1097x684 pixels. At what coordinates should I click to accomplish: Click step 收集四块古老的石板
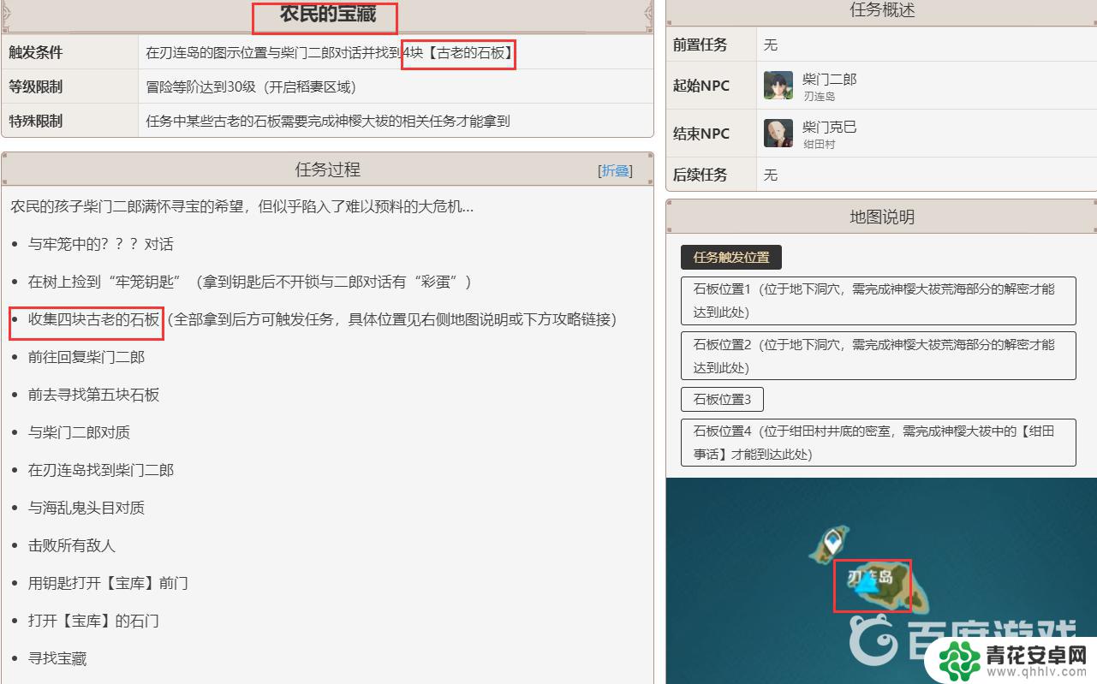click(x=93, y=319)
